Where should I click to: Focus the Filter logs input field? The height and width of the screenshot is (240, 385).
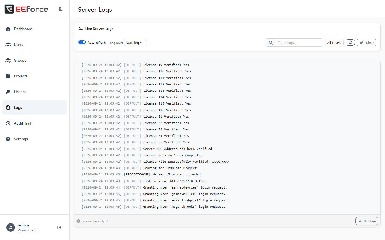coord(299,43)
